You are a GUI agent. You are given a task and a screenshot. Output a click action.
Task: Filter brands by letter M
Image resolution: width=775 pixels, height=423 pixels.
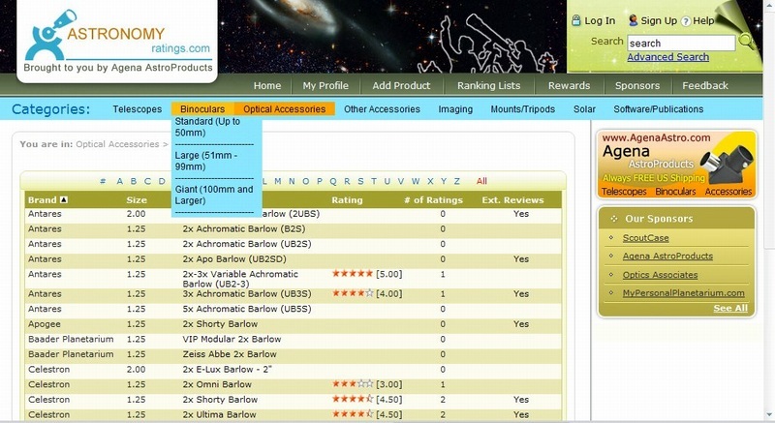pos(278,181)
